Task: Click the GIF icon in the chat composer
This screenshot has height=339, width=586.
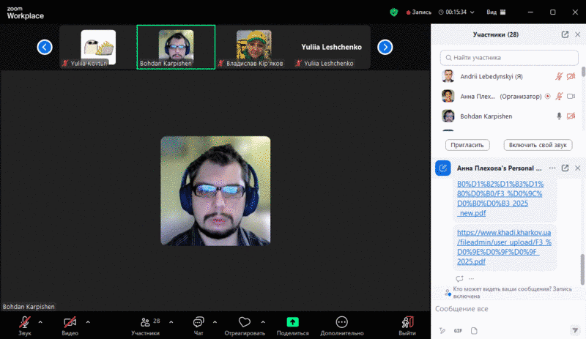Action: (458, 330)
